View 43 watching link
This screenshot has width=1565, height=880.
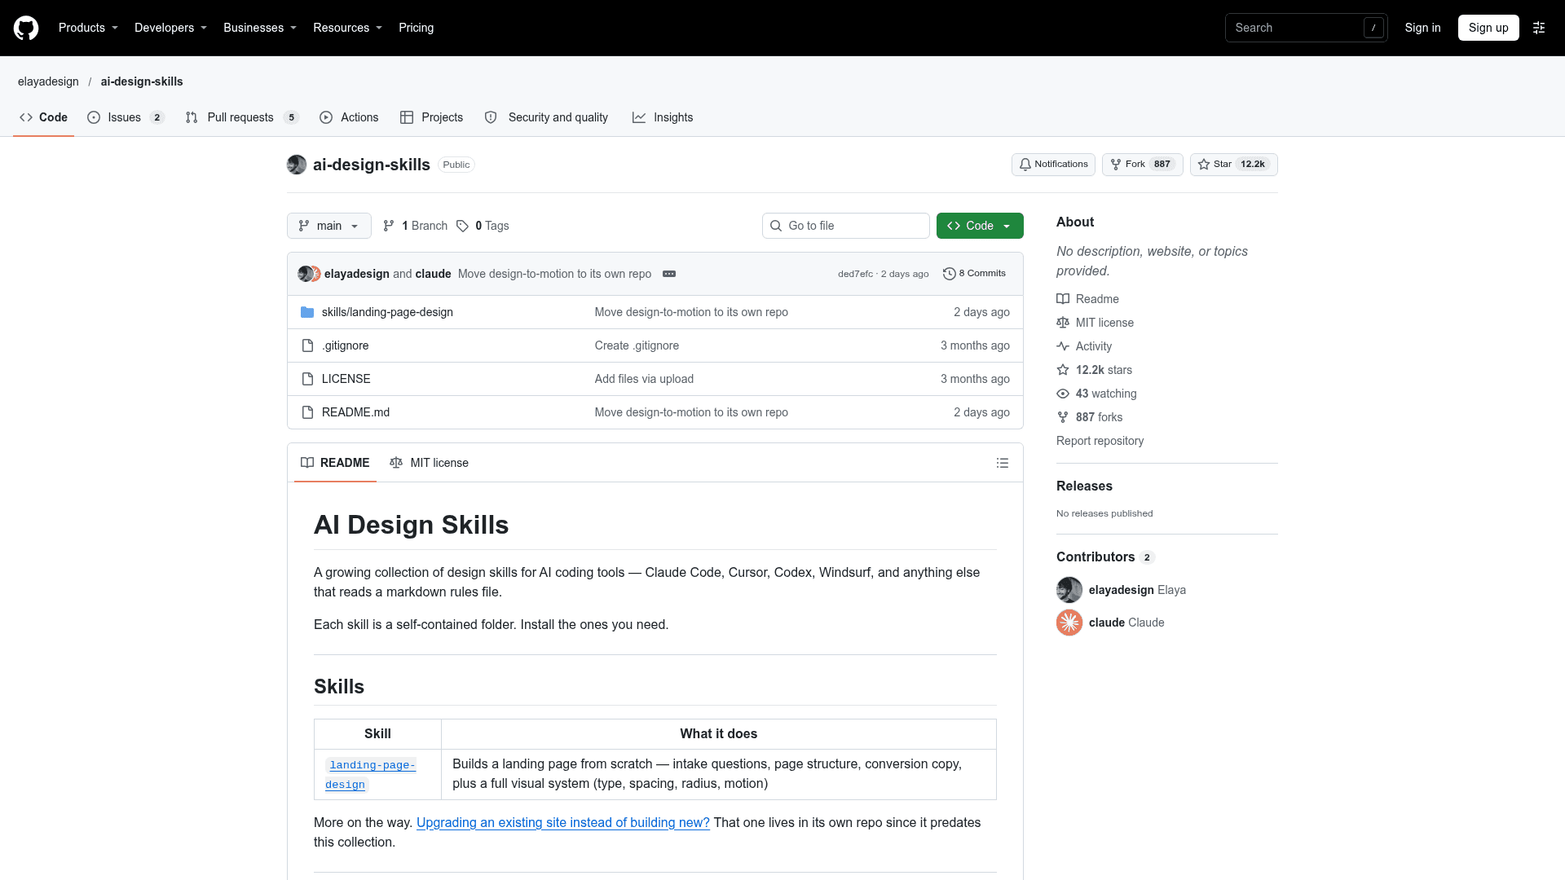[1096, 394]
